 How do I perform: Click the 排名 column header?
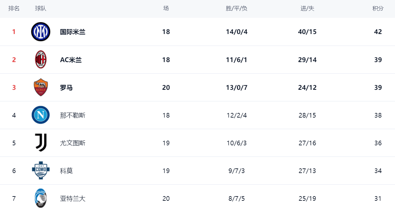[x=14, y=9]
